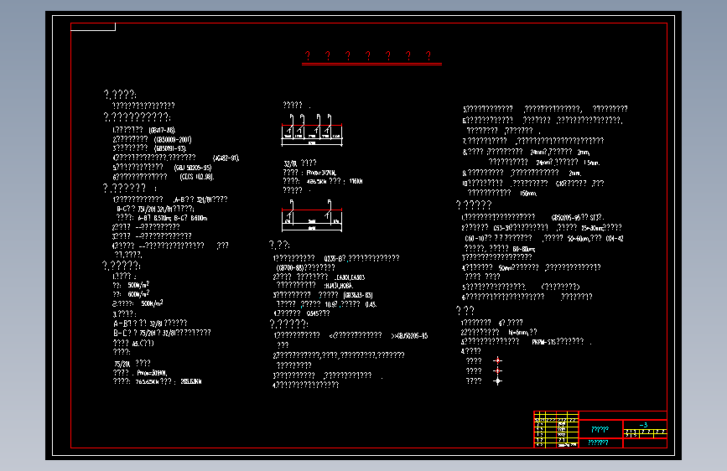Select the yellow revision table in title block
Screen dimensions: 727x471
(x=556, y=429)
